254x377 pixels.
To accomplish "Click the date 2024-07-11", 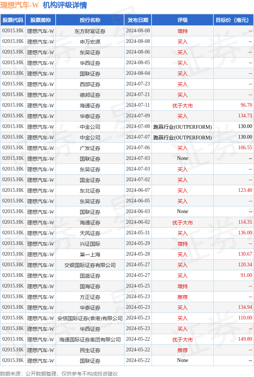I will coord(138,105).
